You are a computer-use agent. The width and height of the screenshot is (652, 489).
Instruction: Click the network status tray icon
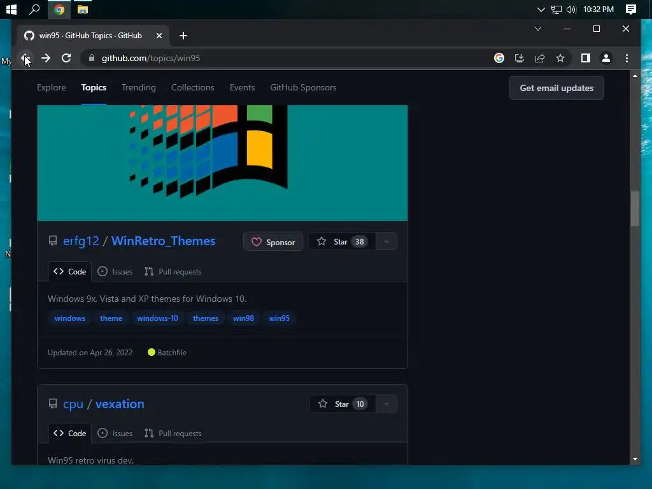click(556, 9)
